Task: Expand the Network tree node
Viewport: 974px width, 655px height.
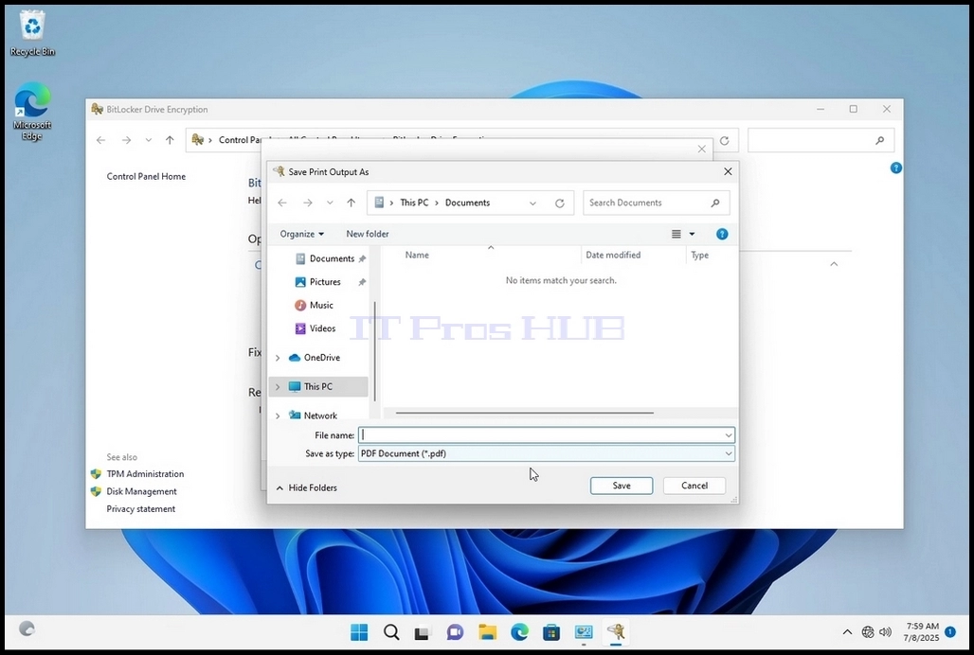Action: [278, 416]
